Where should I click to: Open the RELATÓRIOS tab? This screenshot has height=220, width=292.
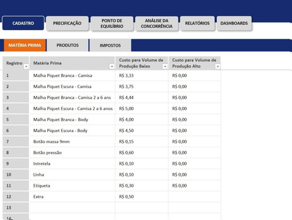tap(197, 23)
